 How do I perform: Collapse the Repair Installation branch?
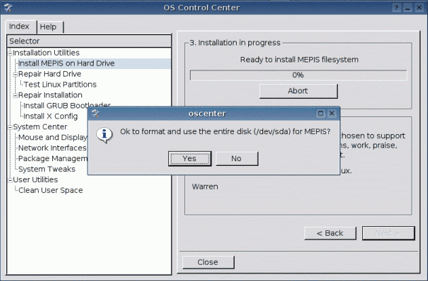(16, 95)
